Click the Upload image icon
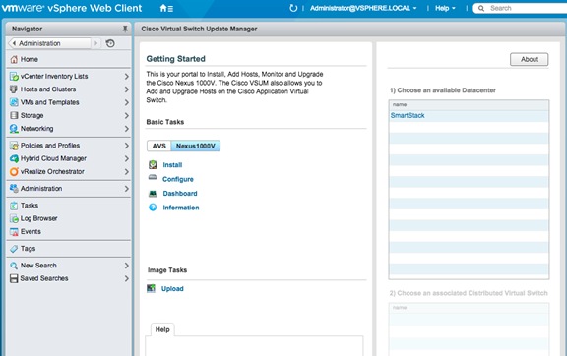Screen dimensions: 567x356 [152, 288]
